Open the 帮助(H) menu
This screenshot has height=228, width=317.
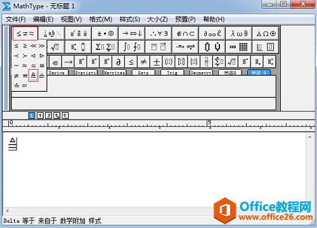[x=214, y=20]
